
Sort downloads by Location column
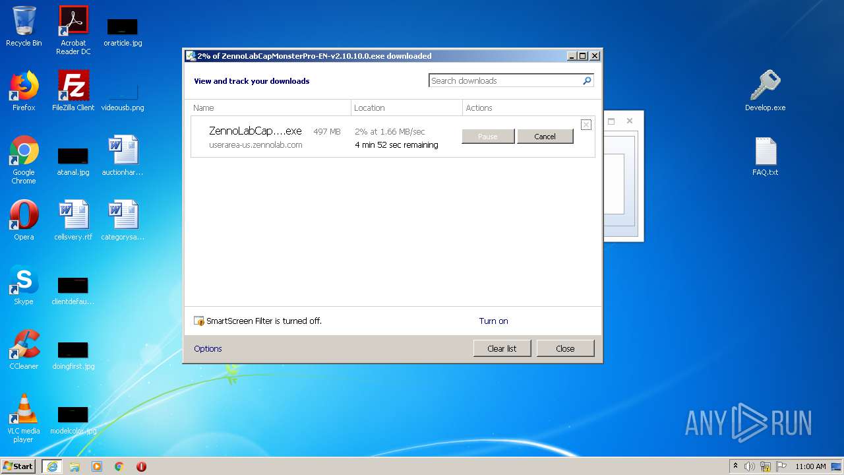click(x=407, y=108)
